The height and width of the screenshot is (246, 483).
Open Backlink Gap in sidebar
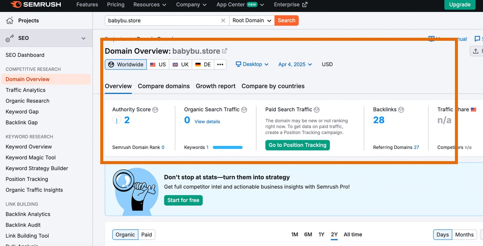coord(22,123)
